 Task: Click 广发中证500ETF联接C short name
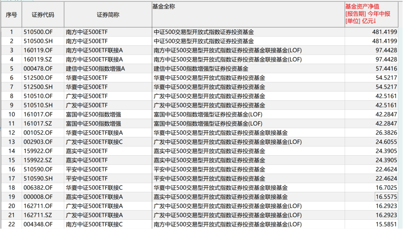coord(94,142)
